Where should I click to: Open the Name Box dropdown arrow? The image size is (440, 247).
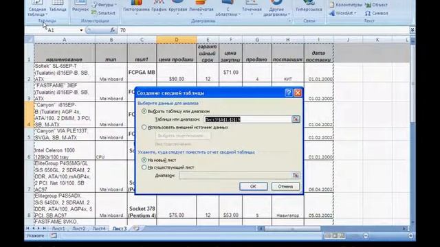click(x=81, y=30)
